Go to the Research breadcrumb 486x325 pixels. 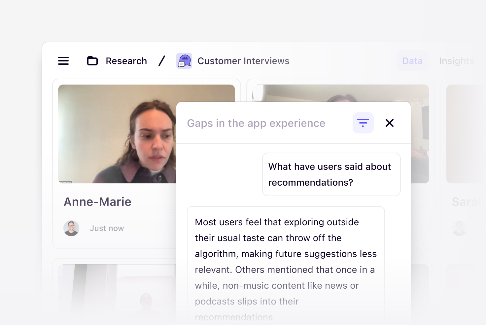pyautogui.click(x=126, y=61)
